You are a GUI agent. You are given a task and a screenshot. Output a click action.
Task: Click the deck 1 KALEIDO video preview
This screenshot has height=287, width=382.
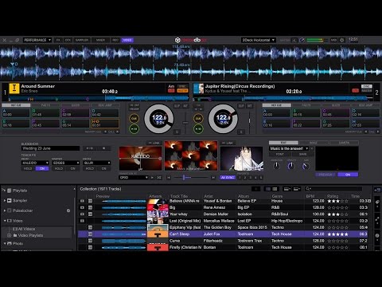pyautogui.click(x=140, y=159)
